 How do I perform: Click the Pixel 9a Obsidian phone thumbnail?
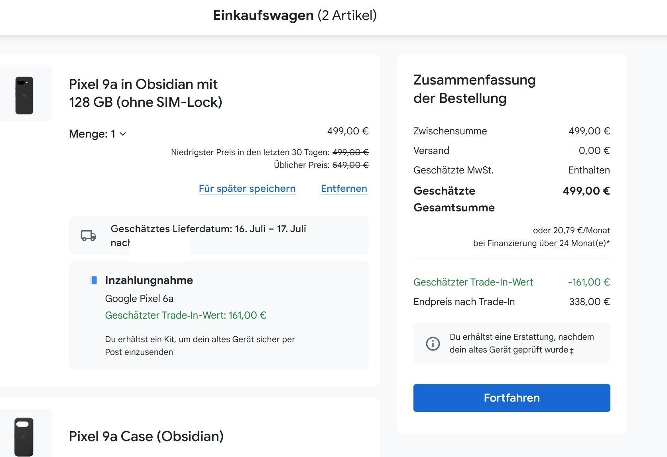point(24,95)
